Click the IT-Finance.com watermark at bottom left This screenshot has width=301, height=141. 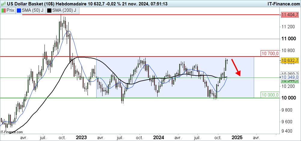[12, 132]
